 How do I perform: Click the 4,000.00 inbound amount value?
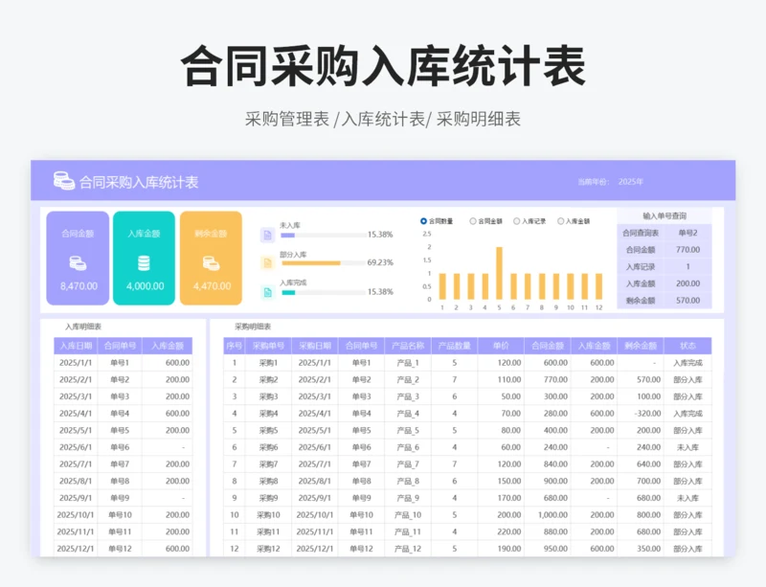click(x=146, y=286)
